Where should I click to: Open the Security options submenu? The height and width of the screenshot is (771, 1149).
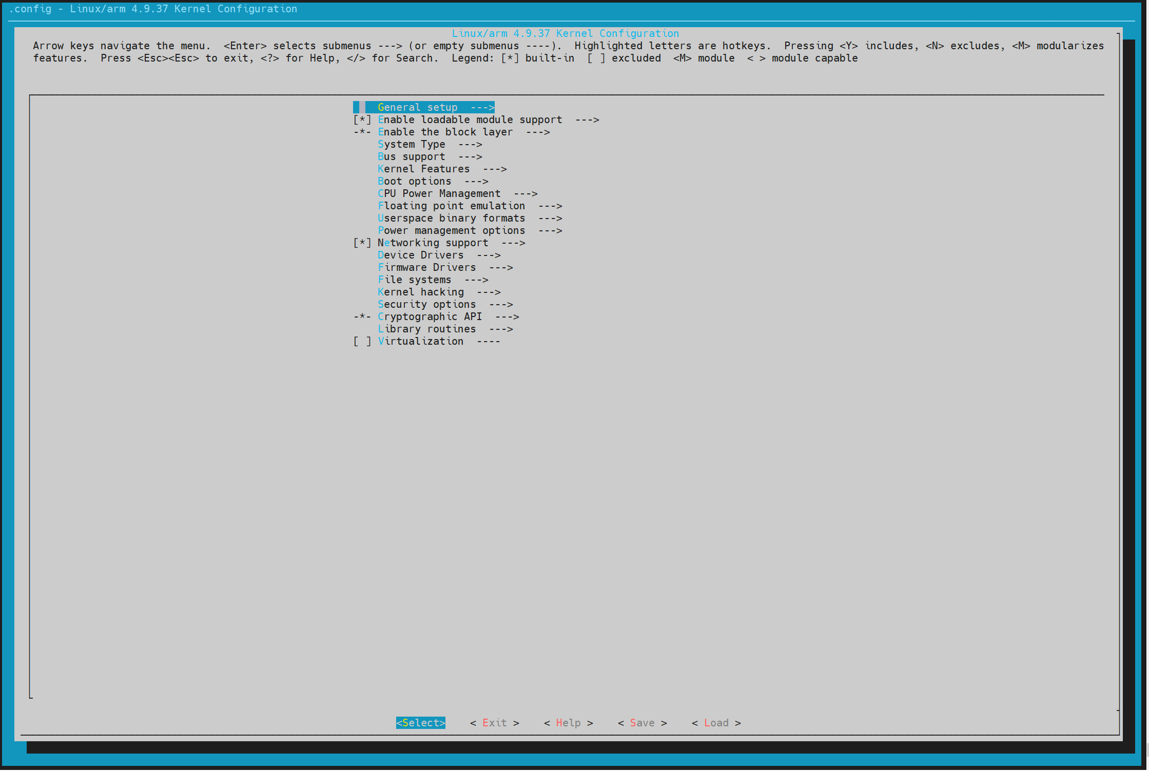click(x=426, y=304)
